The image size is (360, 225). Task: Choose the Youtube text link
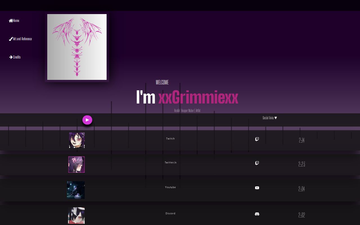point(170,187)
